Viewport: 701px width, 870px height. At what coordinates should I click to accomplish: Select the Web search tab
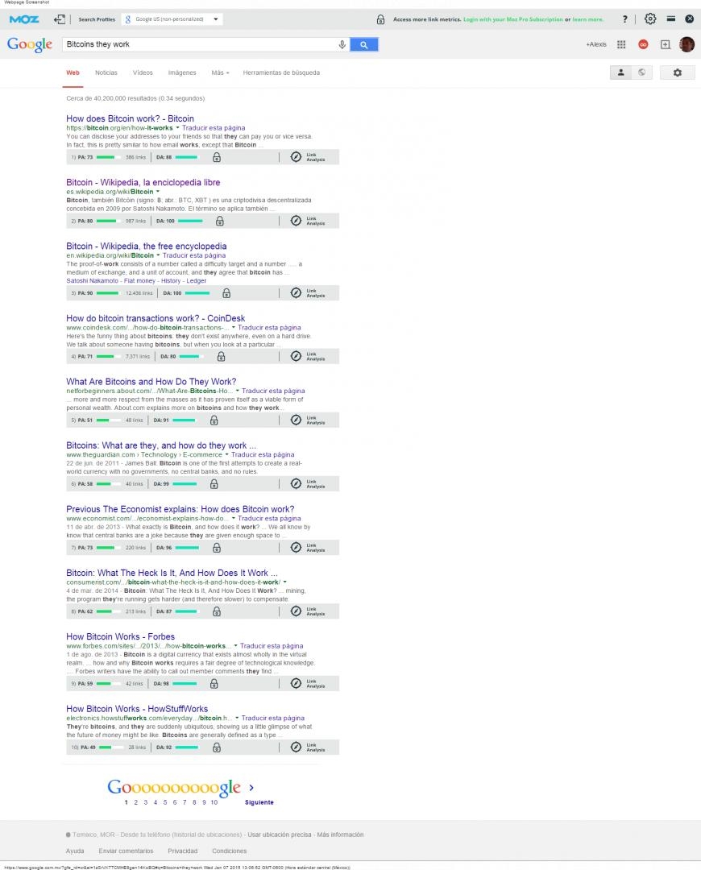73,72
